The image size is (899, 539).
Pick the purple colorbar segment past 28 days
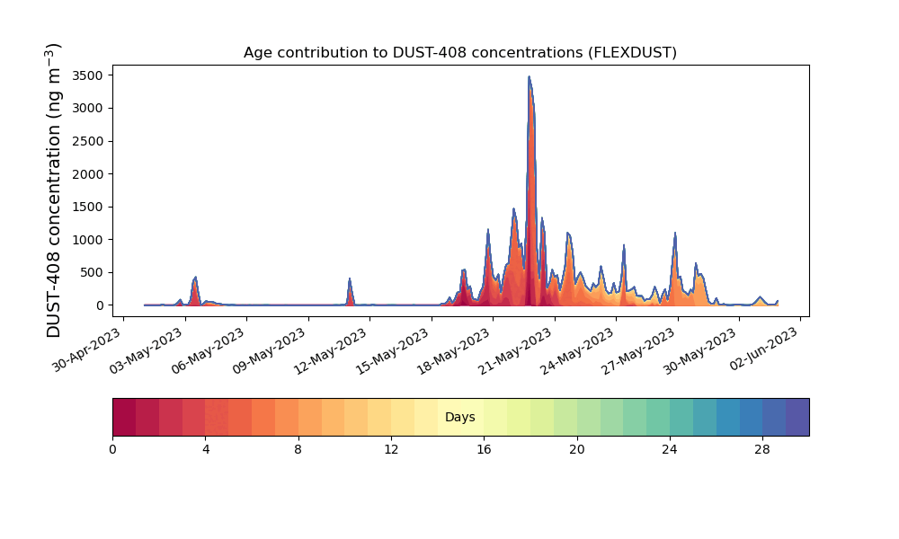click(797, 417)
